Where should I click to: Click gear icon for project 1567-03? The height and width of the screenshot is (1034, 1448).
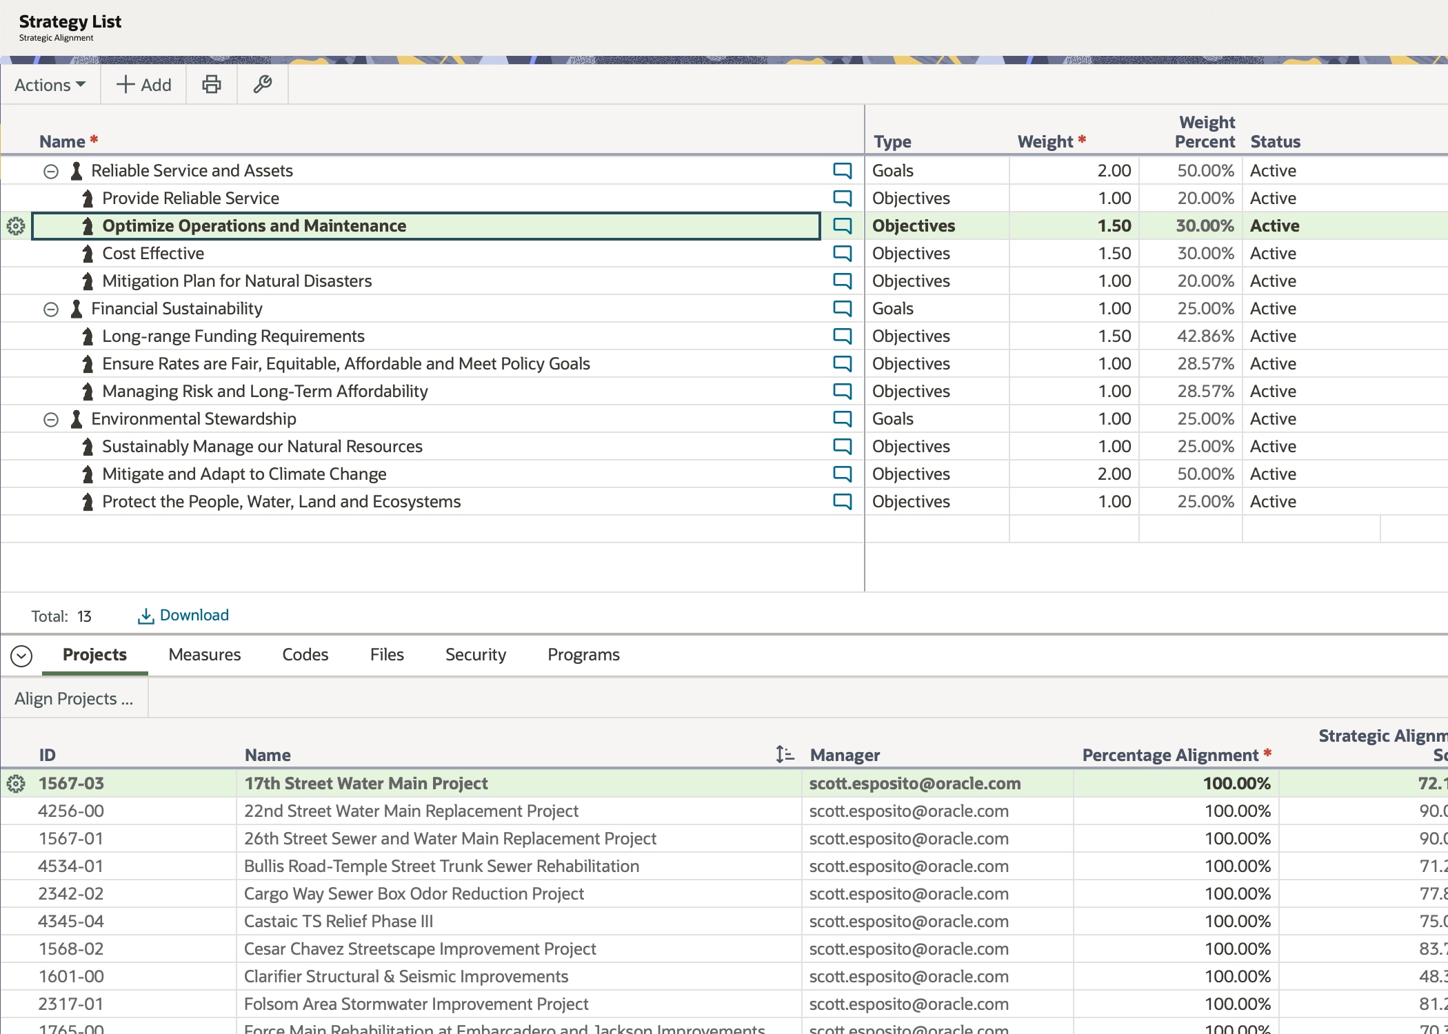click(16, 784)
